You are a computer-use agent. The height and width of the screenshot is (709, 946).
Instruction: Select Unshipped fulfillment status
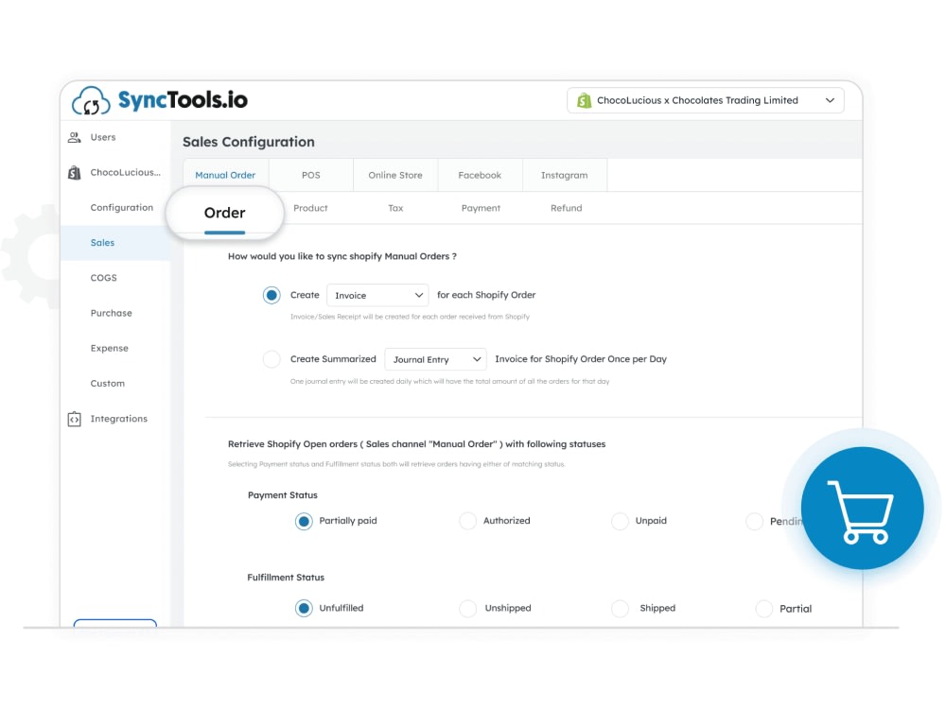coord(467,608)
